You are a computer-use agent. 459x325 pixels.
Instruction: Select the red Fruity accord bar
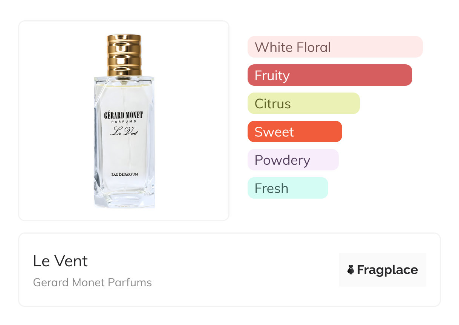(x=330, y=75)
